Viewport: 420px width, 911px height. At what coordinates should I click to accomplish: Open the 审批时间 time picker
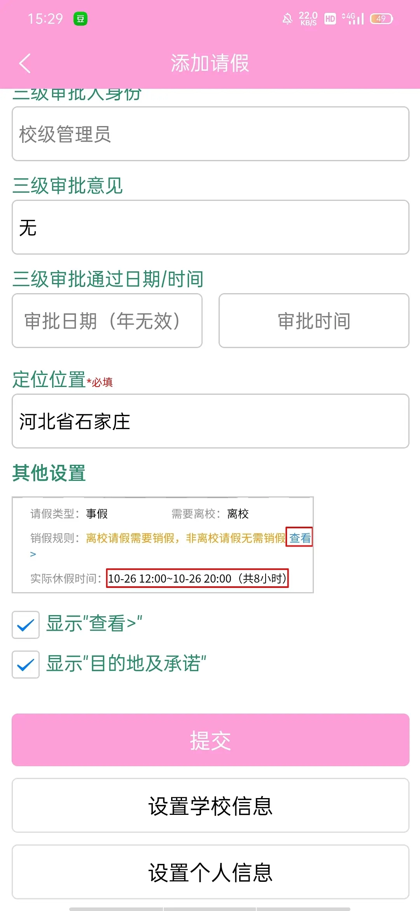pos(313,320)
